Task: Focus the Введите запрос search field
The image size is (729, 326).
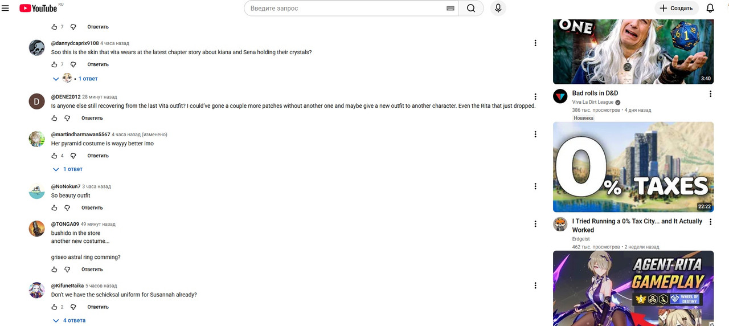Action: click(x=346, y=9)
